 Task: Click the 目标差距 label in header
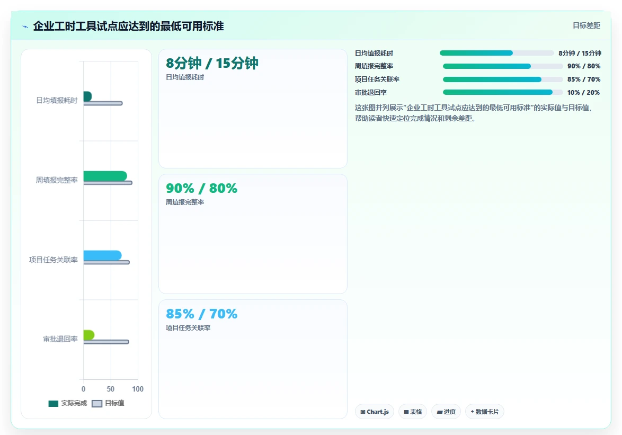[587, 26]
